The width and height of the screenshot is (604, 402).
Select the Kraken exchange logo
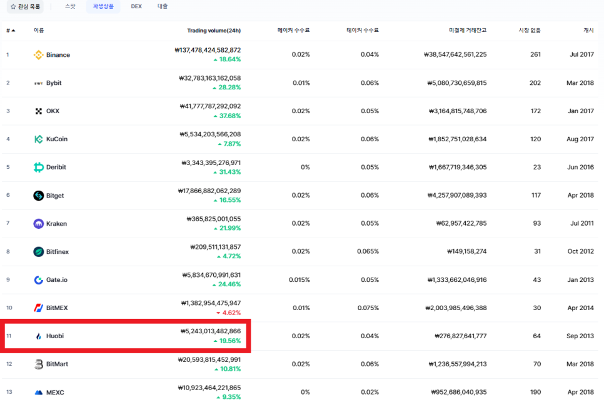[x=39, y=223]
